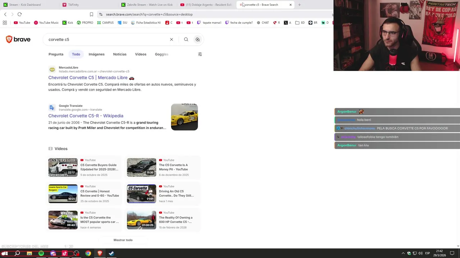This screenshot has width=460, height=258.
Task: Click the site settings icon in address bar
Action: tap(101, 14)
